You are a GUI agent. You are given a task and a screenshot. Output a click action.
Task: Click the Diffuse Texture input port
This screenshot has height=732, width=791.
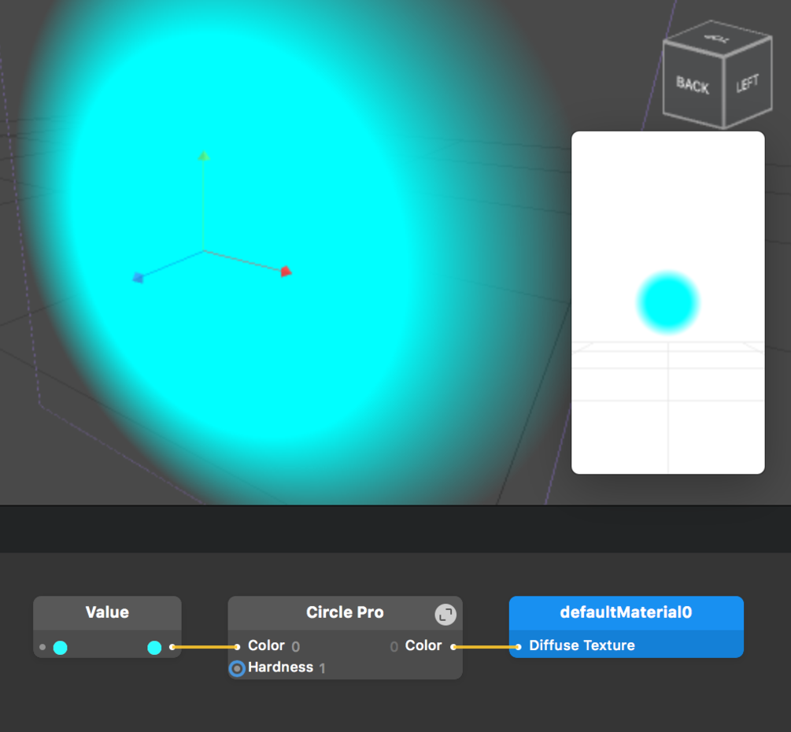click(x=519, y=645)
